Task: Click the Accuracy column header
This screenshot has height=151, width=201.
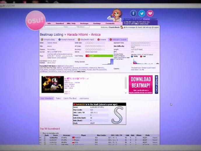Action: 67,135
